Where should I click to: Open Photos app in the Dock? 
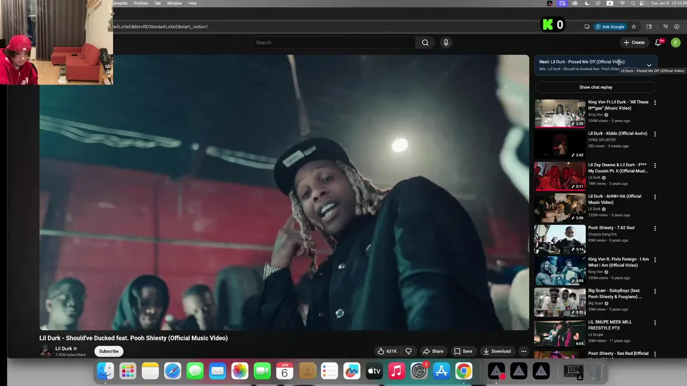(x=239, y=371)
